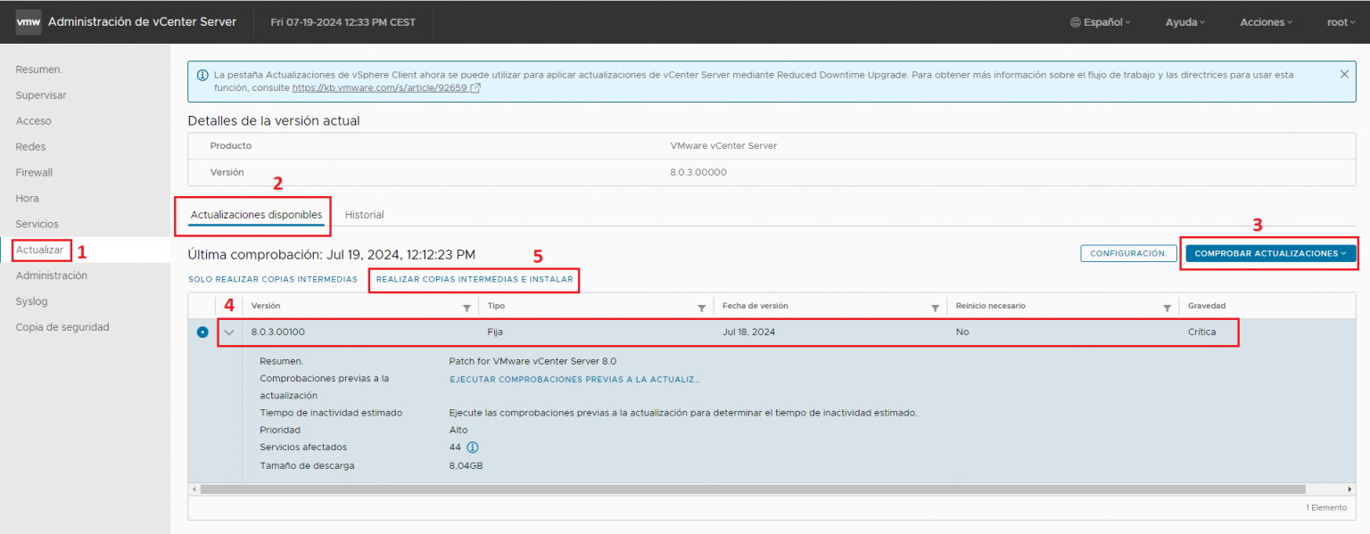Open Redes in the sidebar
1370x534 pixels.
[x=30, y=147]
